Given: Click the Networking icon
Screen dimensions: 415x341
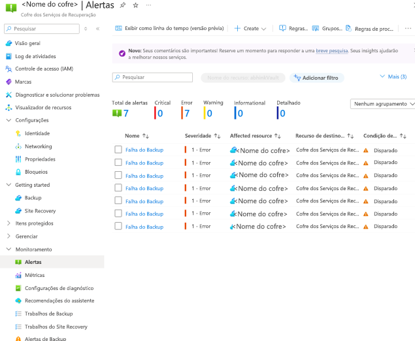Looking at the screenshot, I should pyautogui.click(x=18, y=146).
